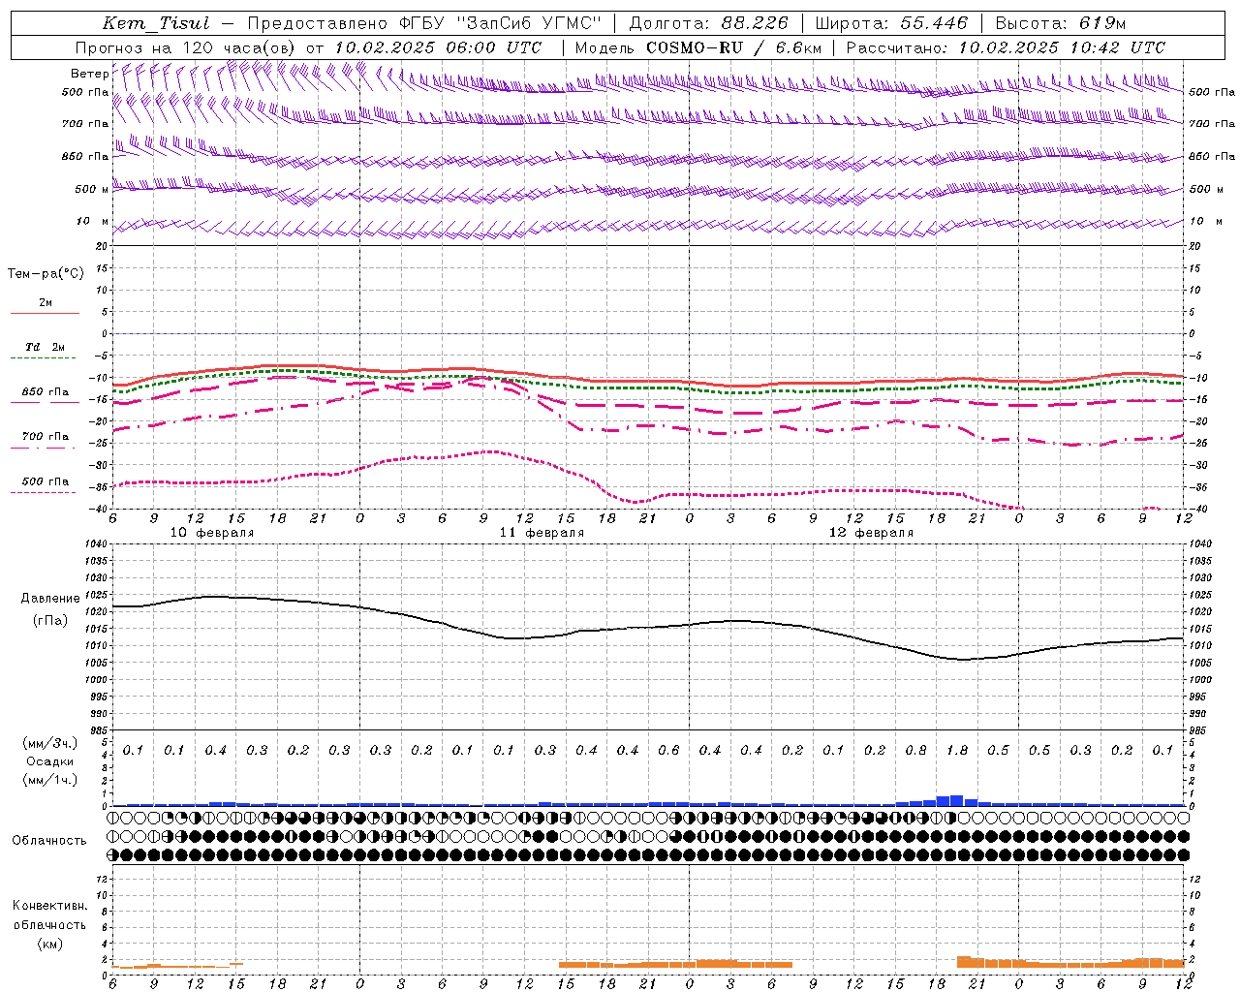1240x992 pixels.
Task: Click the latitude value "Широта: 55.446"
Action: [x=891, y=23]
